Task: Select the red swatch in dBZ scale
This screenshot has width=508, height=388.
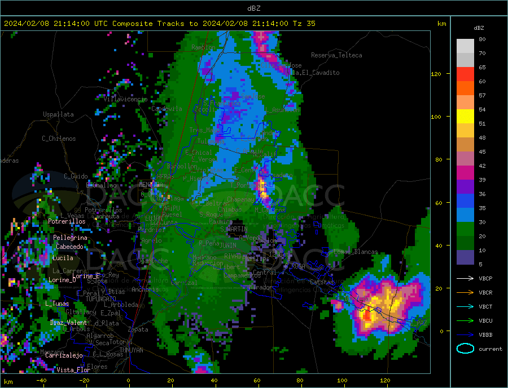Action: 465,74
